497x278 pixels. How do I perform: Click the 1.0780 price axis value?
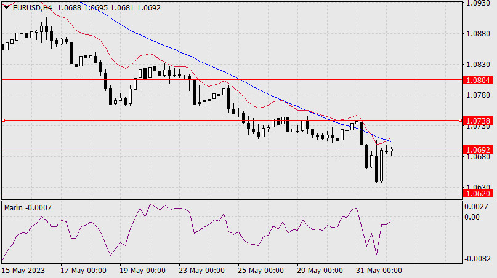[x=478, y=95]
